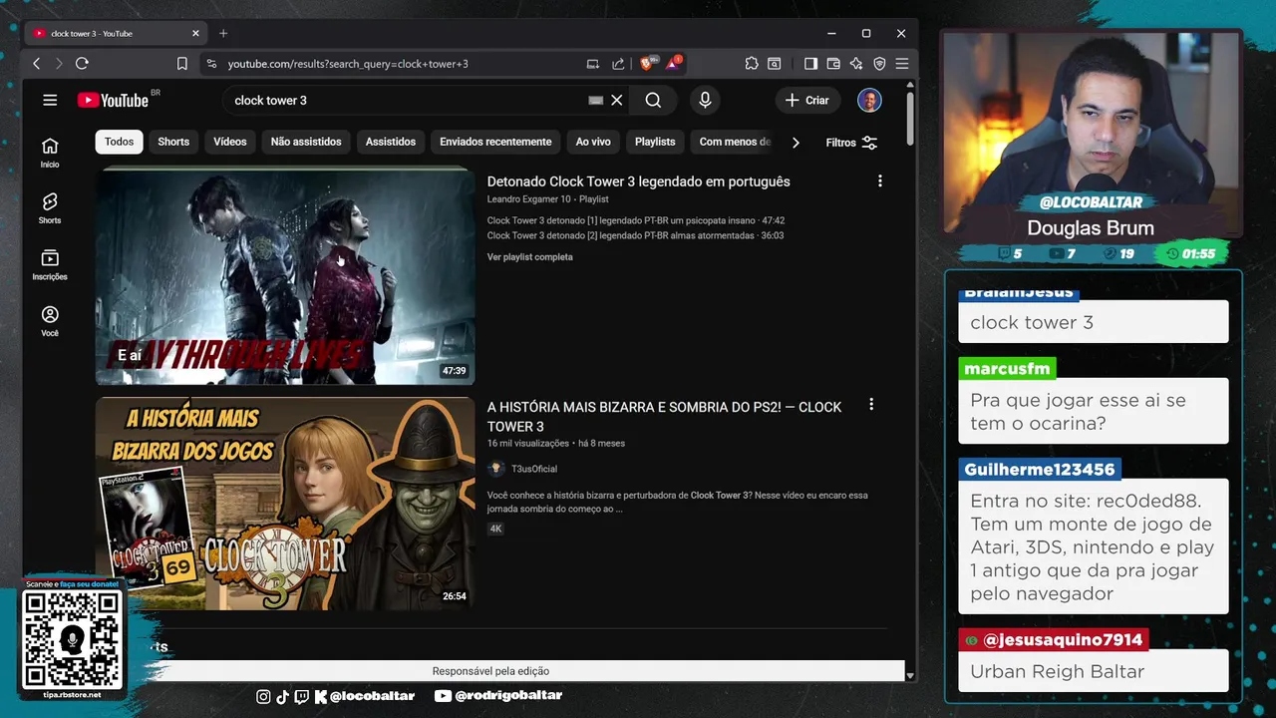Open the Brave Wallet icon
The height and width of the screenshot is (718, 1276).
point(833,64)
